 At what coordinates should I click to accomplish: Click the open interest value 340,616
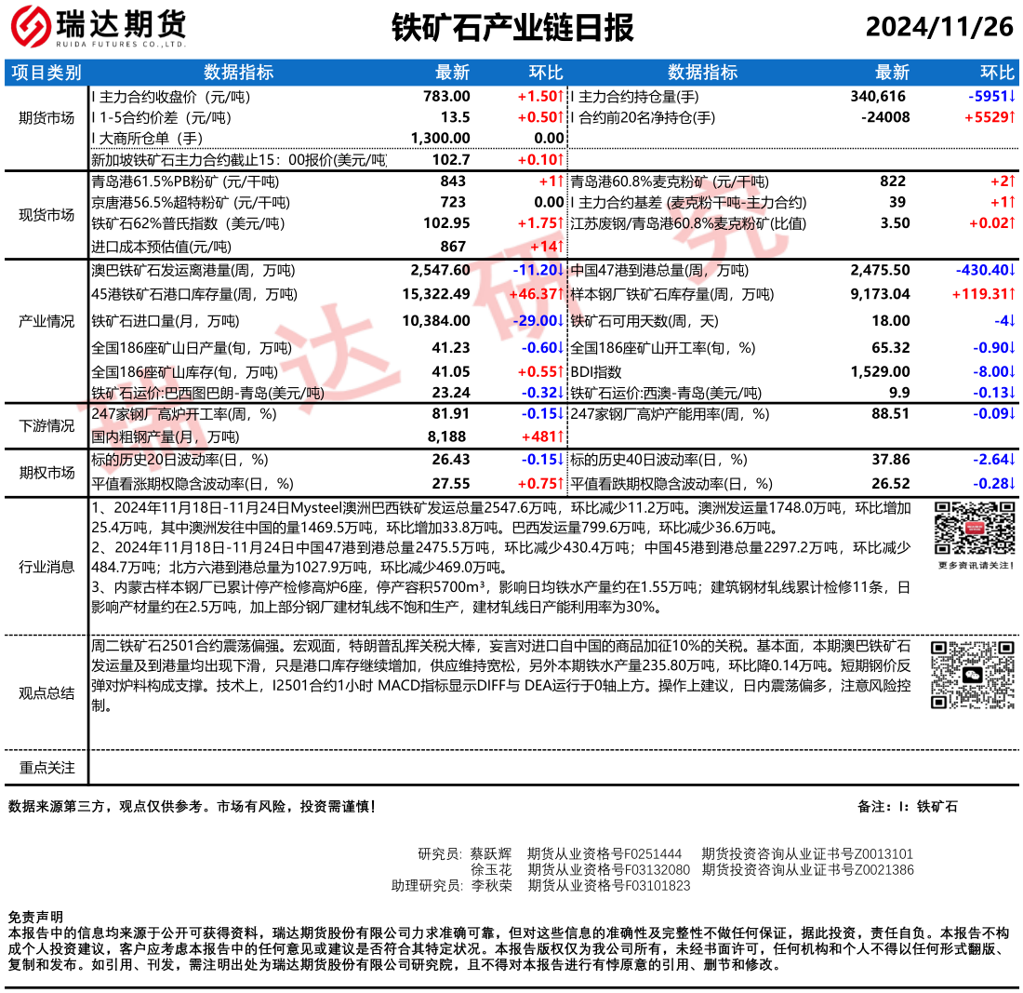[x=878, y=97]
